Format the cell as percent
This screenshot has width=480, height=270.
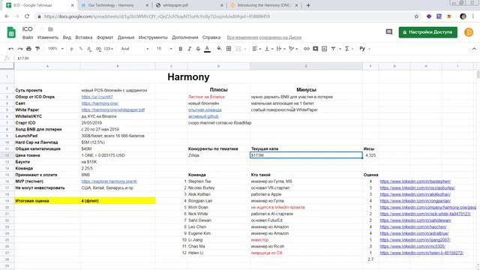click(x=81, y=49)
